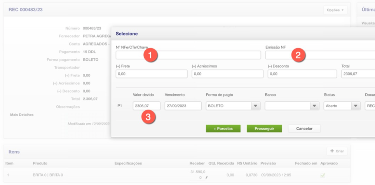
Task: Focus the (–) Desconto input field
Action: tap(302, 74)
